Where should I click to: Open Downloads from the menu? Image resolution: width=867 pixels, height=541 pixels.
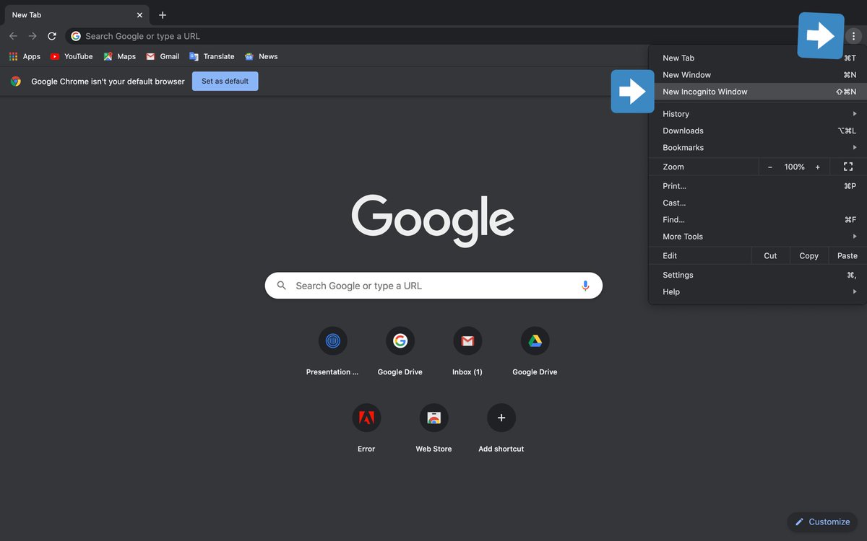point(757,131)
